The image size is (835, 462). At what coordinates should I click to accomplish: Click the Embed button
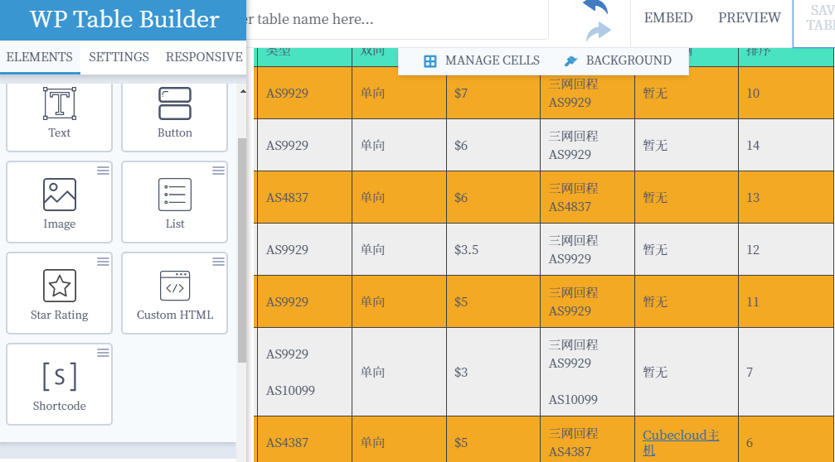[x=668, y=18]
